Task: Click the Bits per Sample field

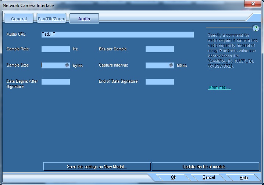Action: click(160, 49)
